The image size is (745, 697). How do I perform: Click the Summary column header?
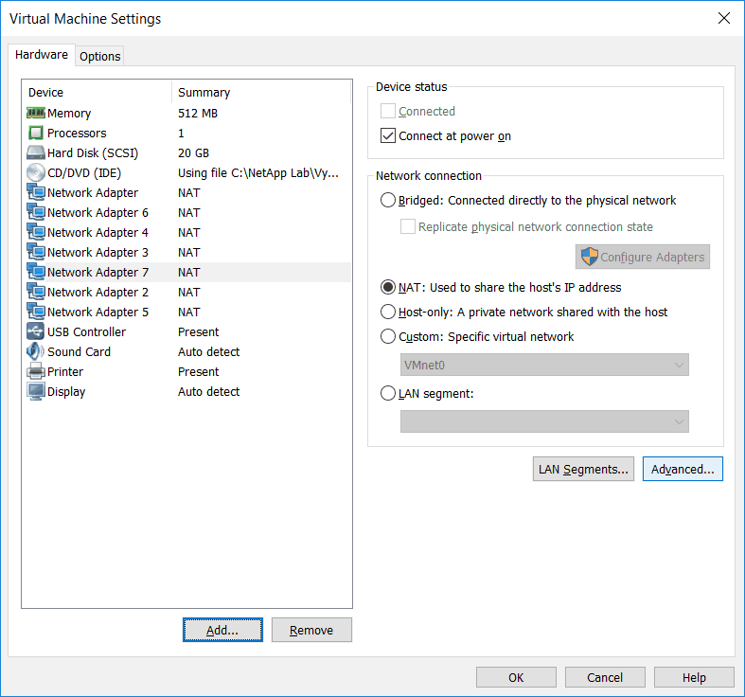(204, 92)
